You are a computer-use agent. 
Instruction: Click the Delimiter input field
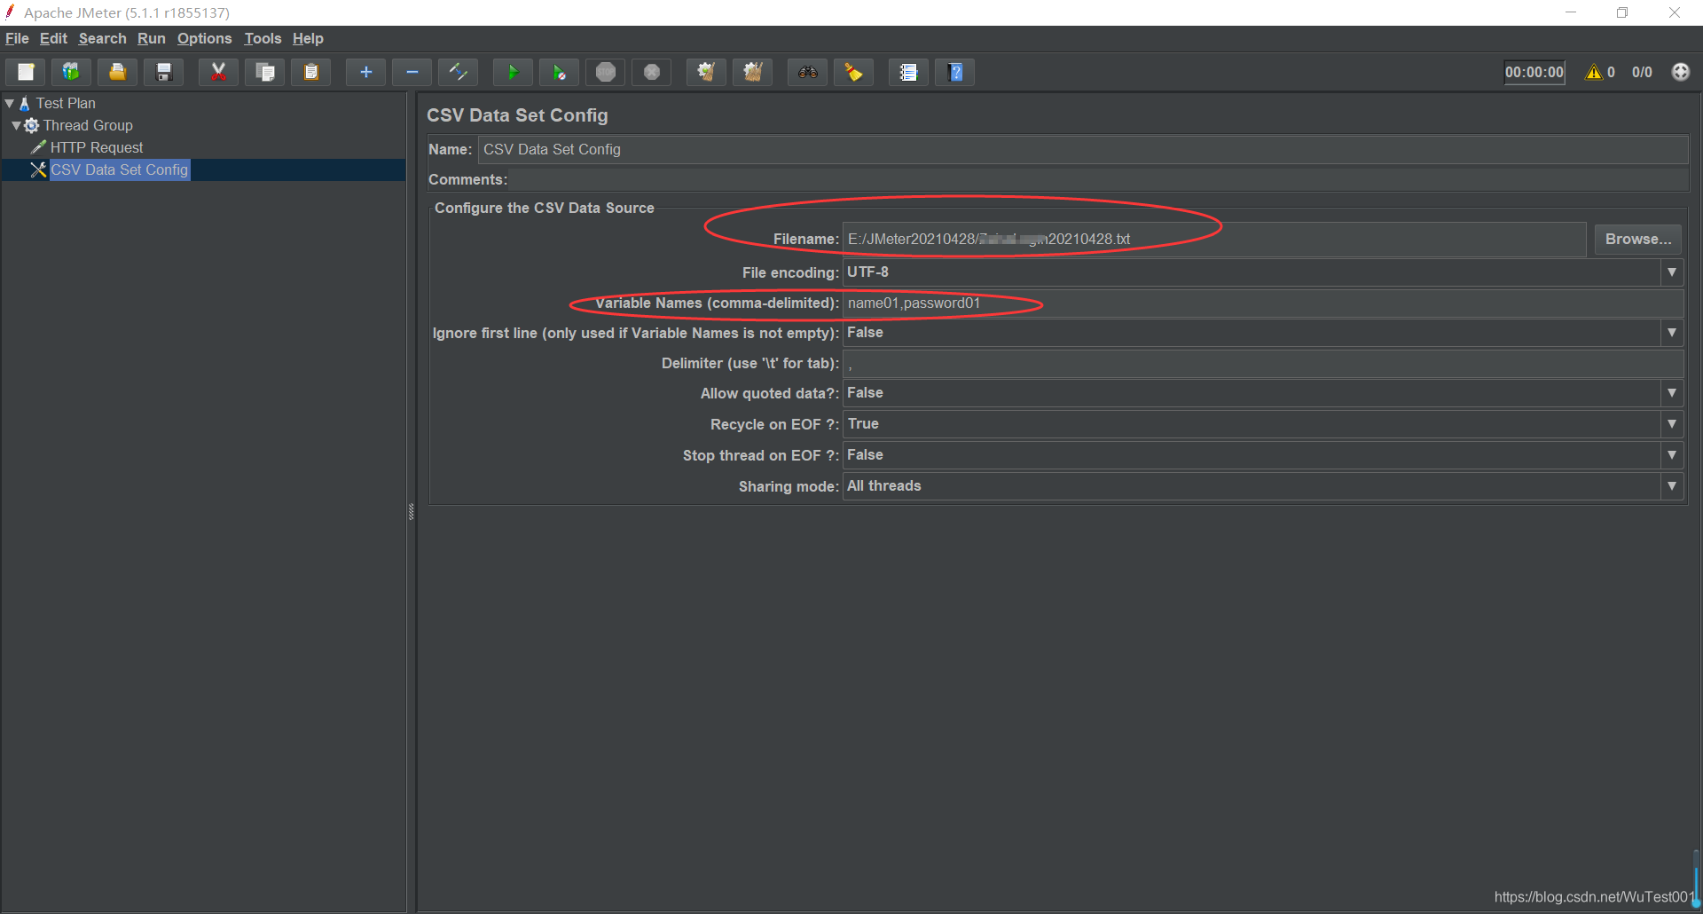(1263, 363)
